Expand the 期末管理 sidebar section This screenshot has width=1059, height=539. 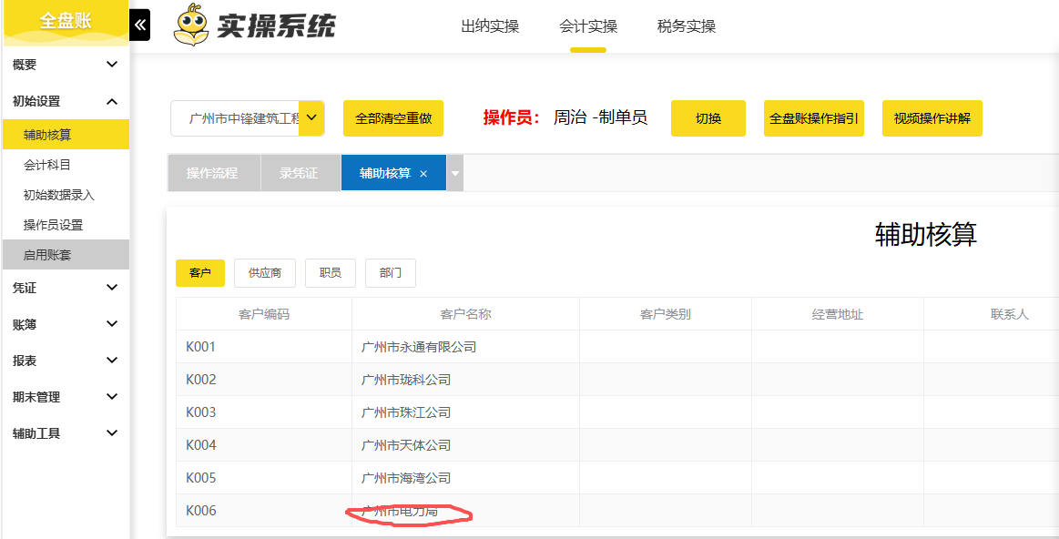pos(112,397)
